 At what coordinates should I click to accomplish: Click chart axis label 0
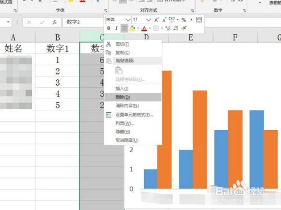132,189
